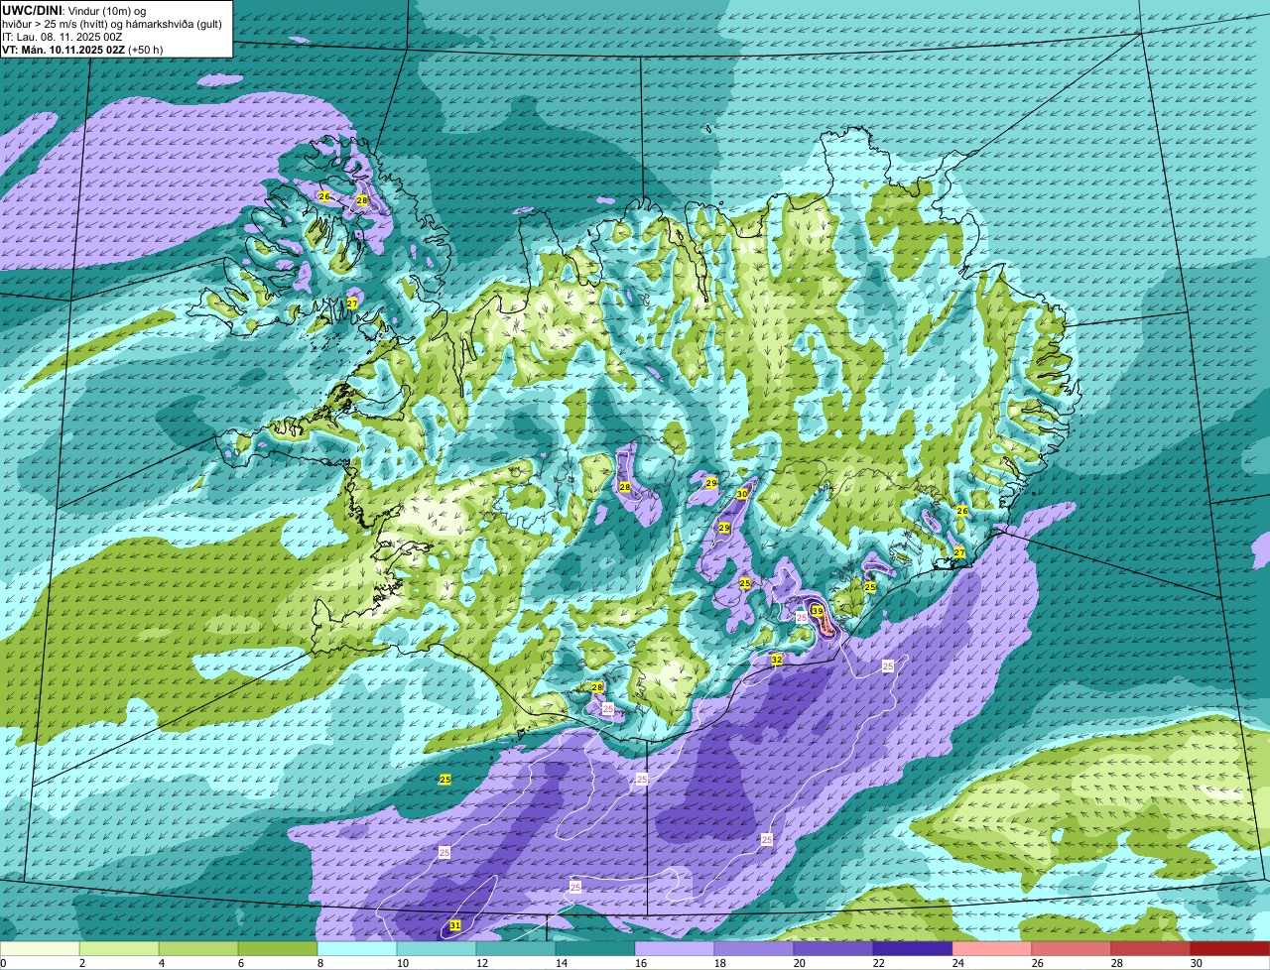Select the 8–10 m/s light cyan scale swatch
Image resolution: width=1270 pixels, height=970 pixels.
357,948
